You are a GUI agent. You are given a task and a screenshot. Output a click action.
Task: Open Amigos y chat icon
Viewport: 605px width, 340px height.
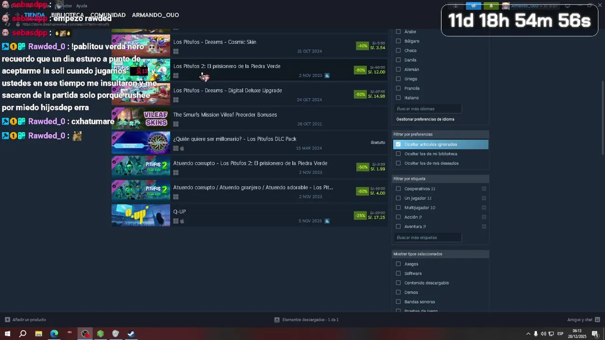[x=597, y=320]
